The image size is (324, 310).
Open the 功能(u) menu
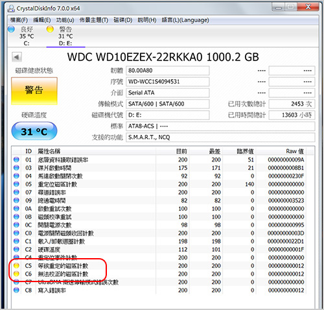65,20
